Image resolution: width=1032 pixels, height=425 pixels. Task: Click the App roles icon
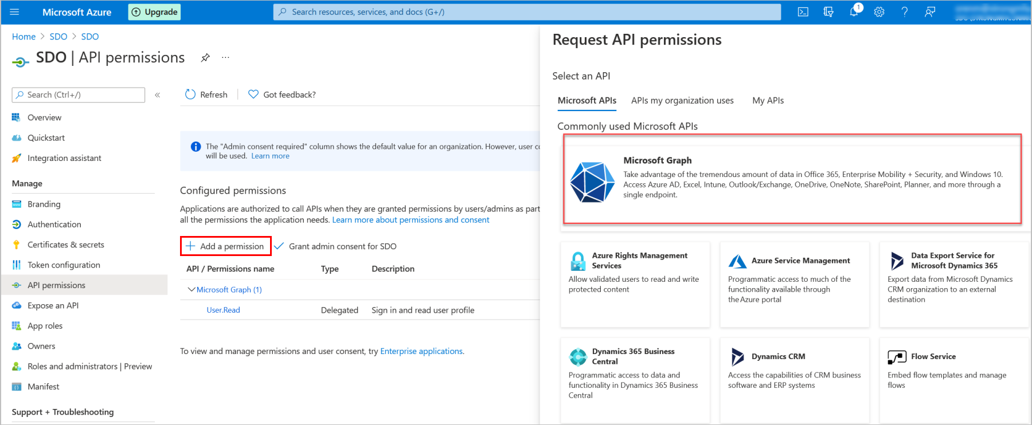point(16,326)
